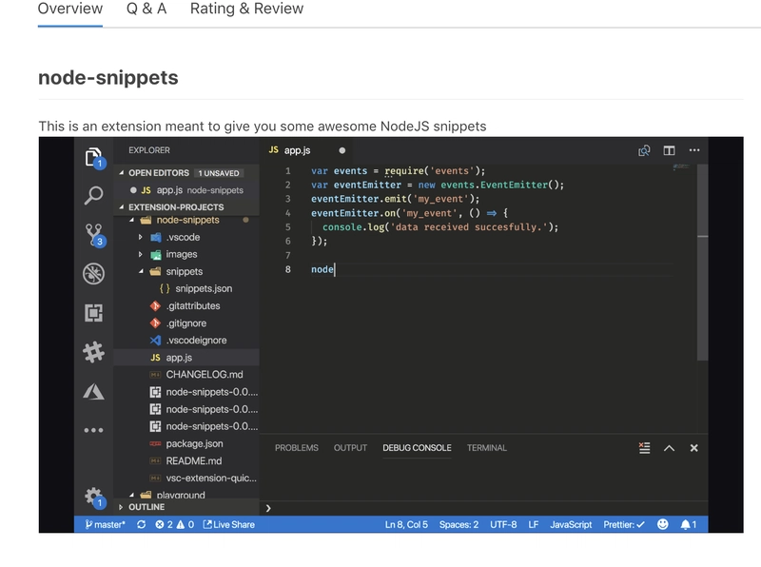Viewport: 761px width, 567px height.
Task: Expand the images folder
Action: click(140, 254)
